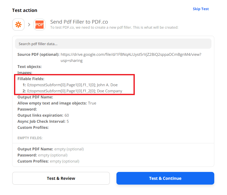The image size is (227, 195).
Task: Click the Async Job Check Interval row
Action: (x=43, y=121)
